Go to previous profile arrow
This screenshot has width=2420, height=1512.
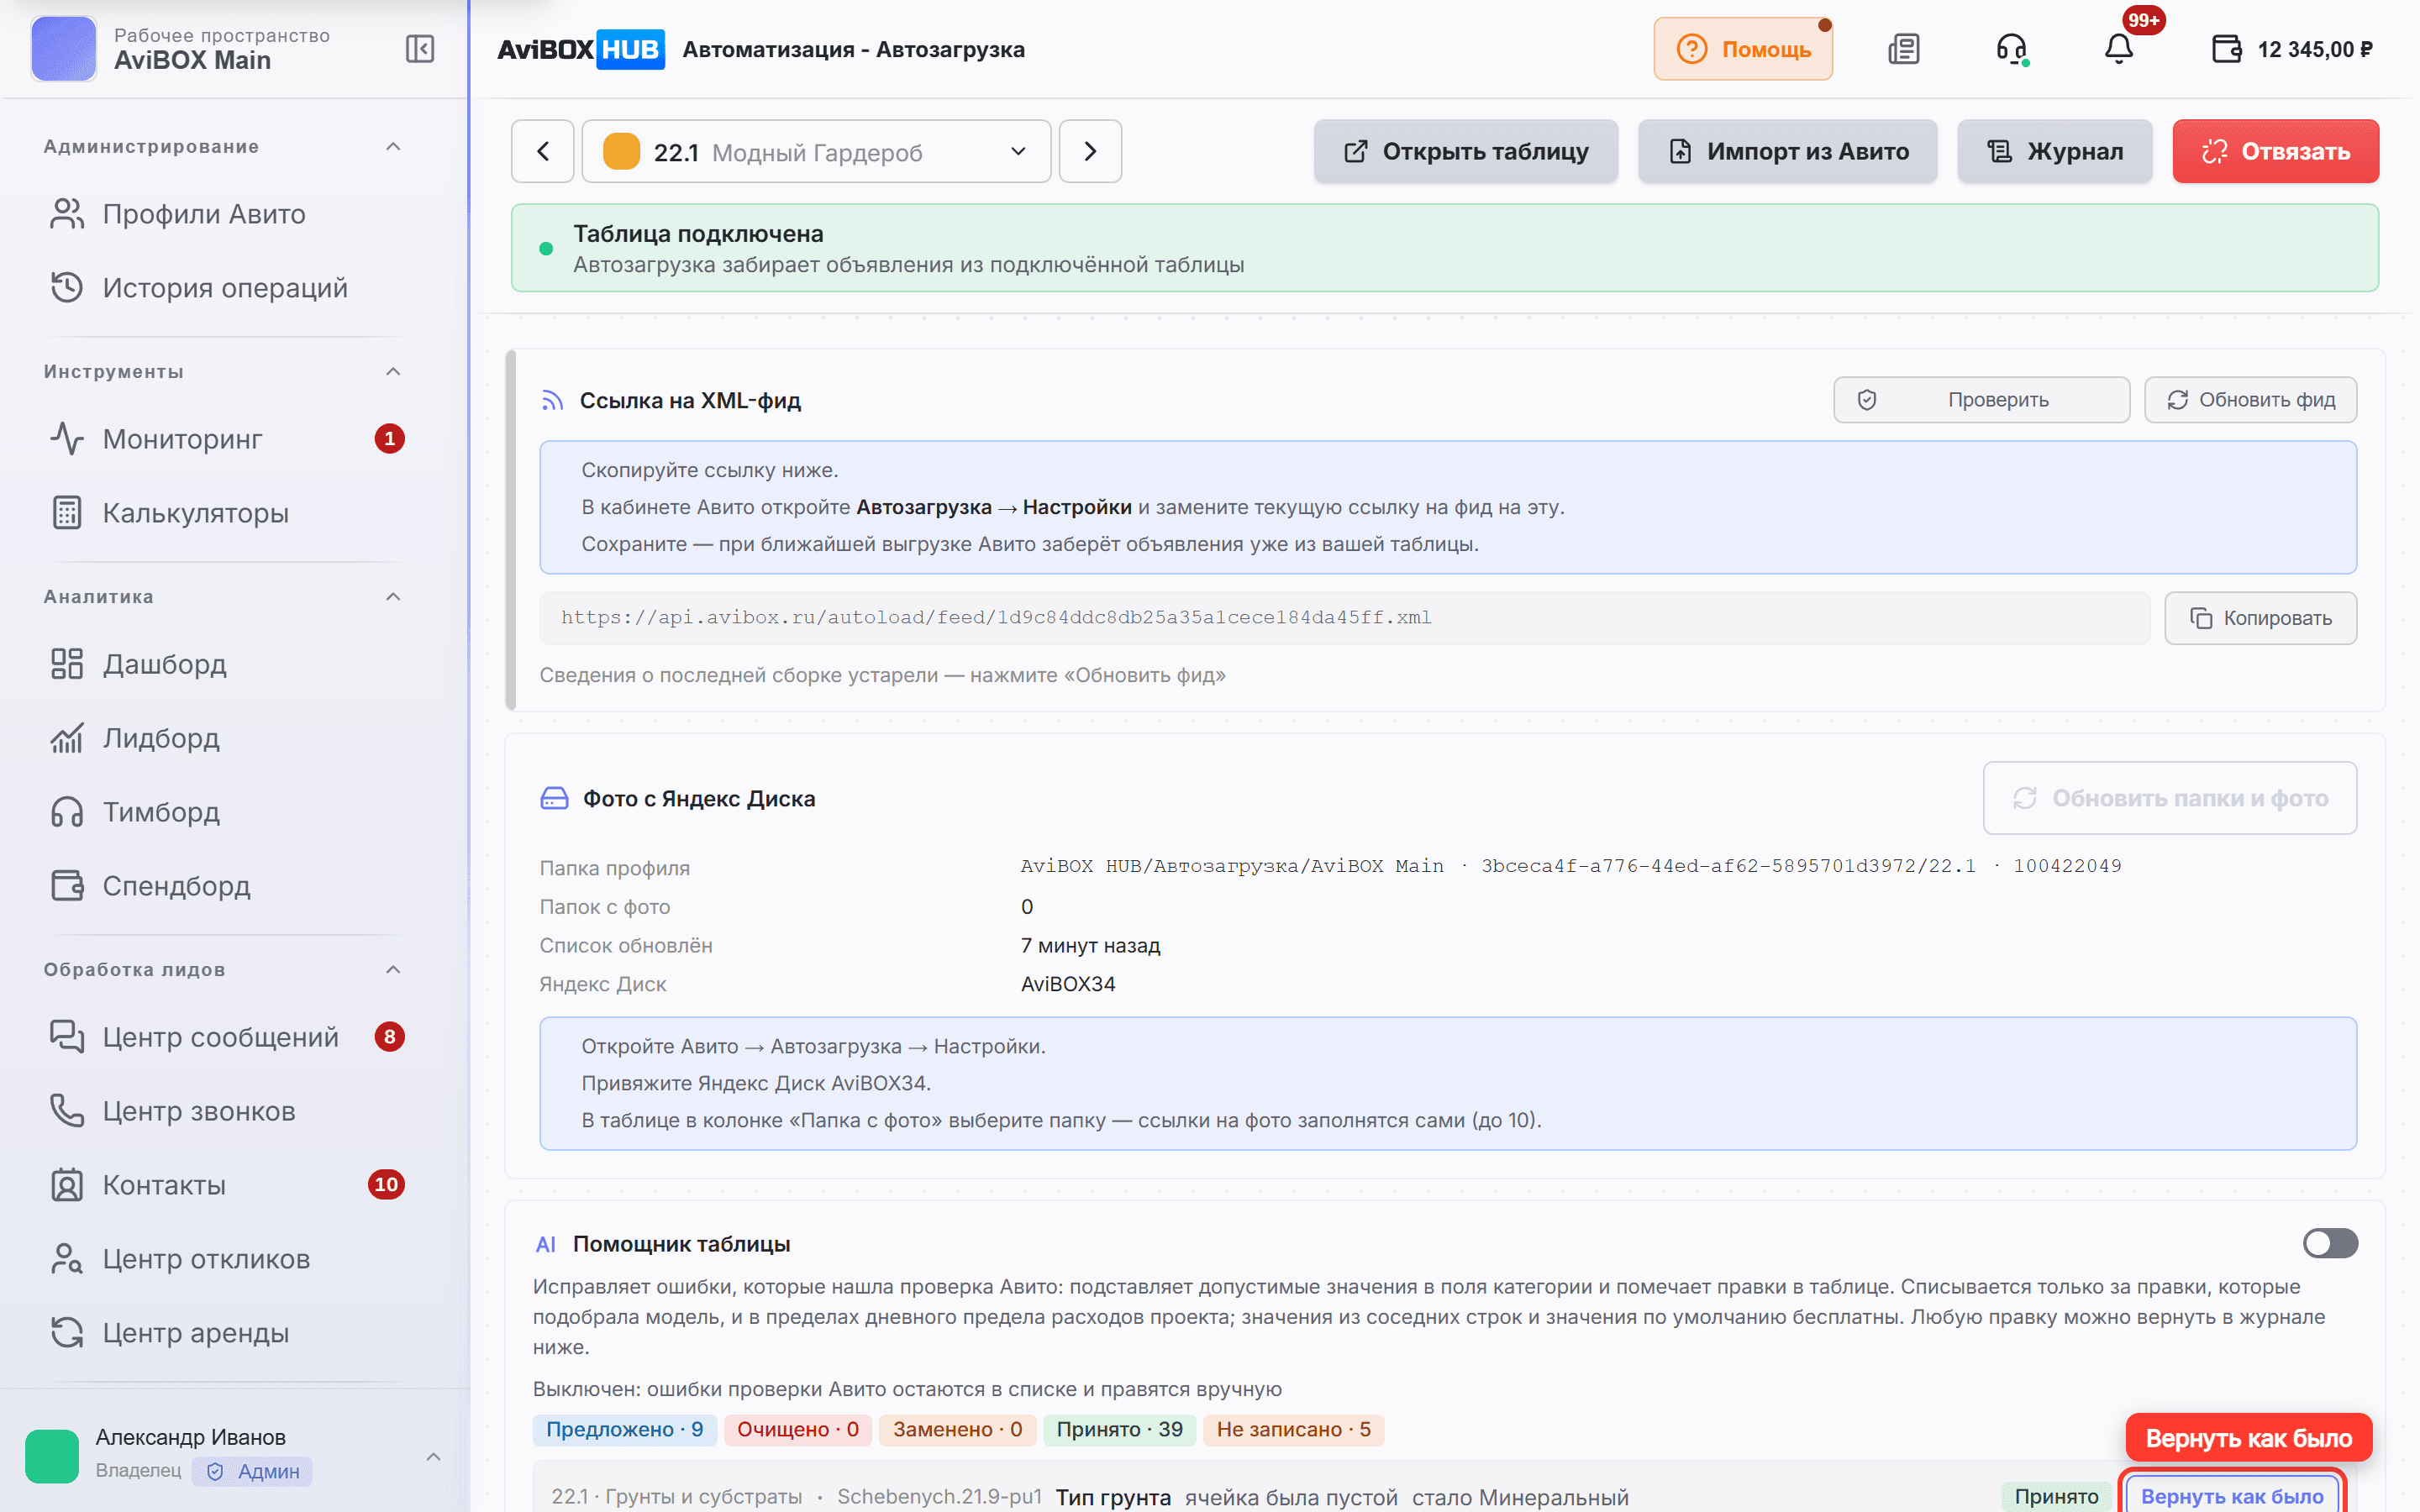[x=543, y=151]
